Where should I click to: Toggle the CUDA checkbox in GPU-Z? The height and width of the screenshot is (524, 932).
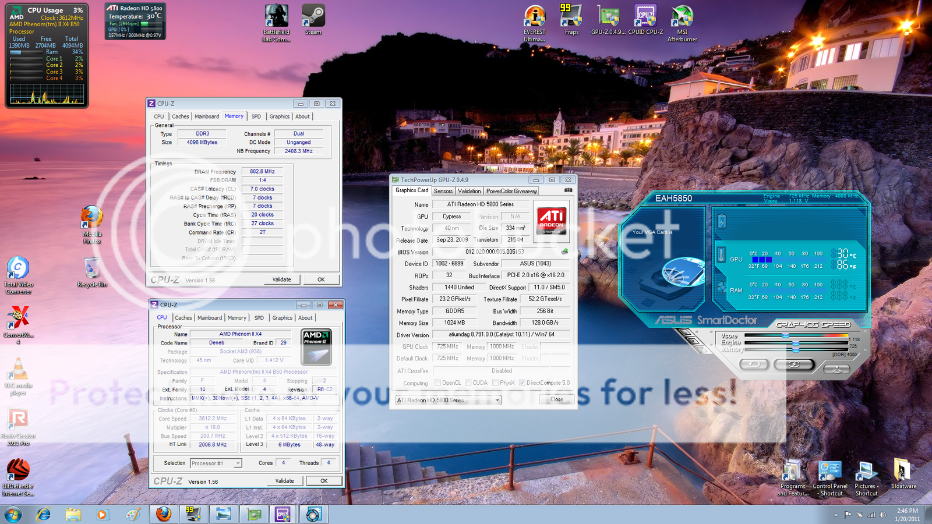coord(468,383)
